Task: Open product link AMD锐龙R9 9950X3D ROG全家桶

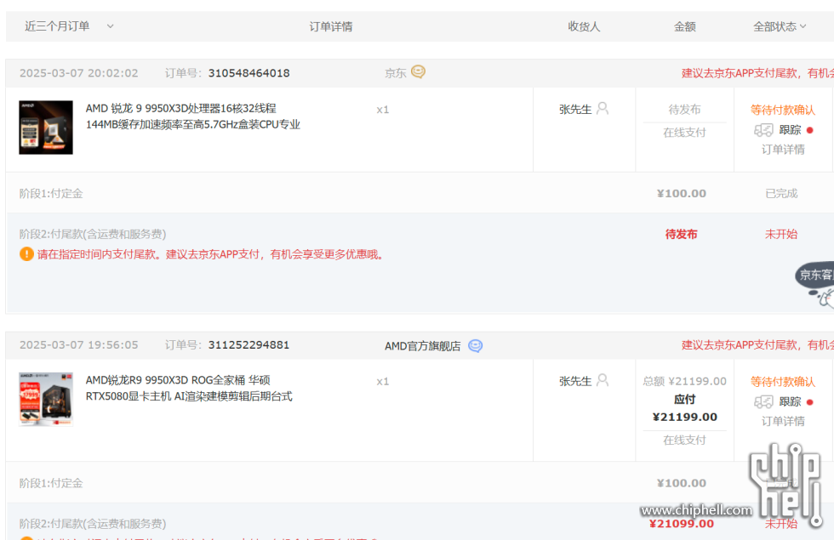Action: [x=189, y=388]
